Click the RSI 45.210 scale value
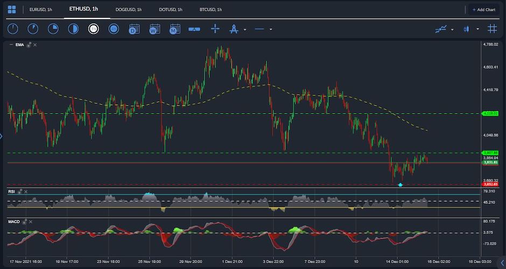This screenshot has height=269, width=506. pyautogui.click(x=489, y=202)
